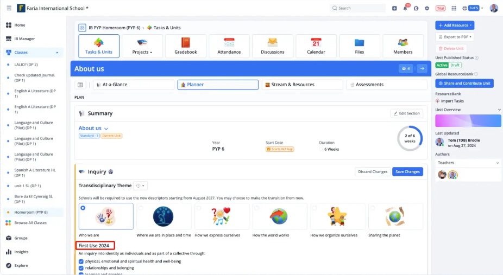
Task: Open the Projects dropdown tab
Action: [x=142, y=46]
